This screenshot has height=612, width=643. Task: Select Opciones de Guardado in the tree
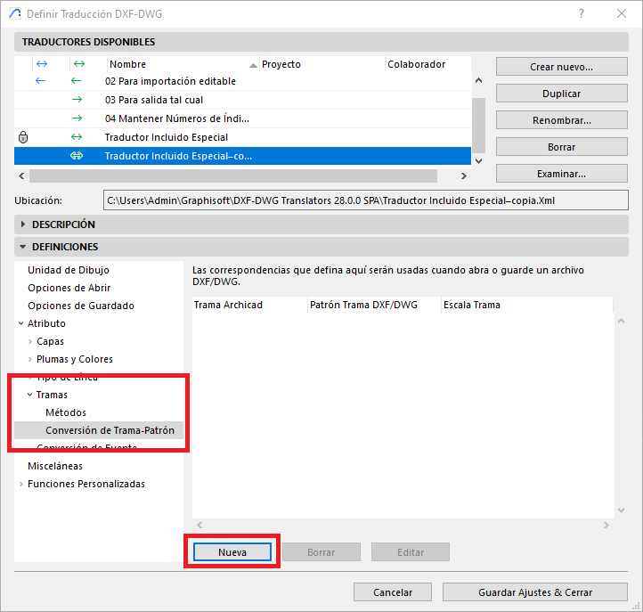click(81, 306)
